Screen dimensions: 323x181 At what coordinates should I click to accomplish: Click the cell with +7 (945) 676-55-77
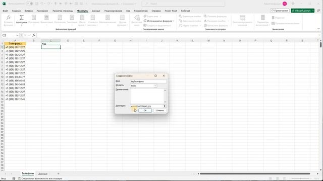coord(15,77)
